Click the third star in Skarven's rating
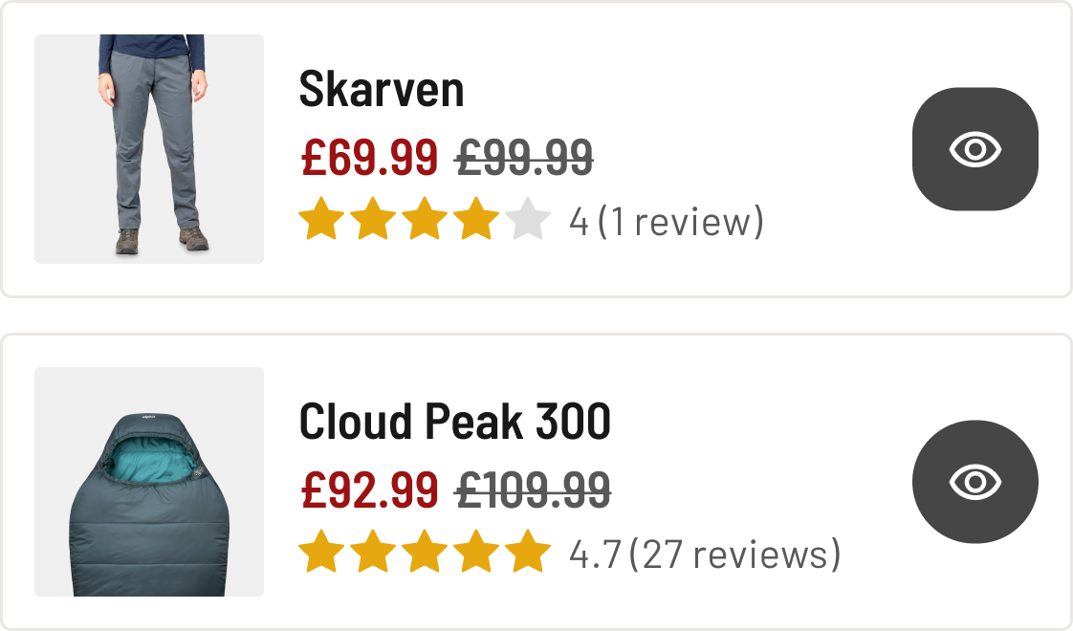Screen dimensions: 1073x631 pos(425,222)
